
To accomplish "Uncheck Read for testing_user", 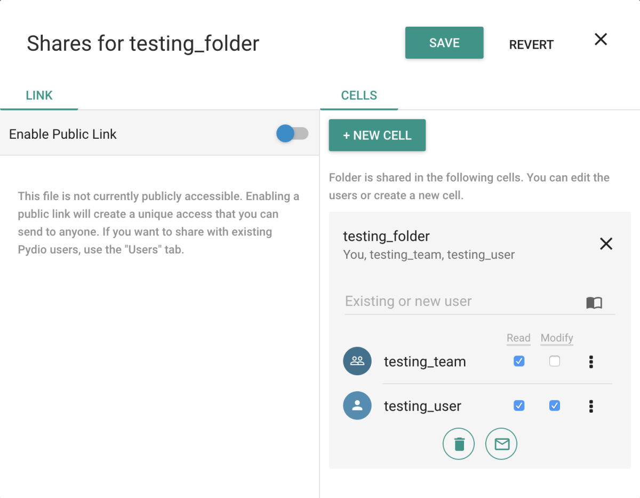I will [x=519, y=406].
